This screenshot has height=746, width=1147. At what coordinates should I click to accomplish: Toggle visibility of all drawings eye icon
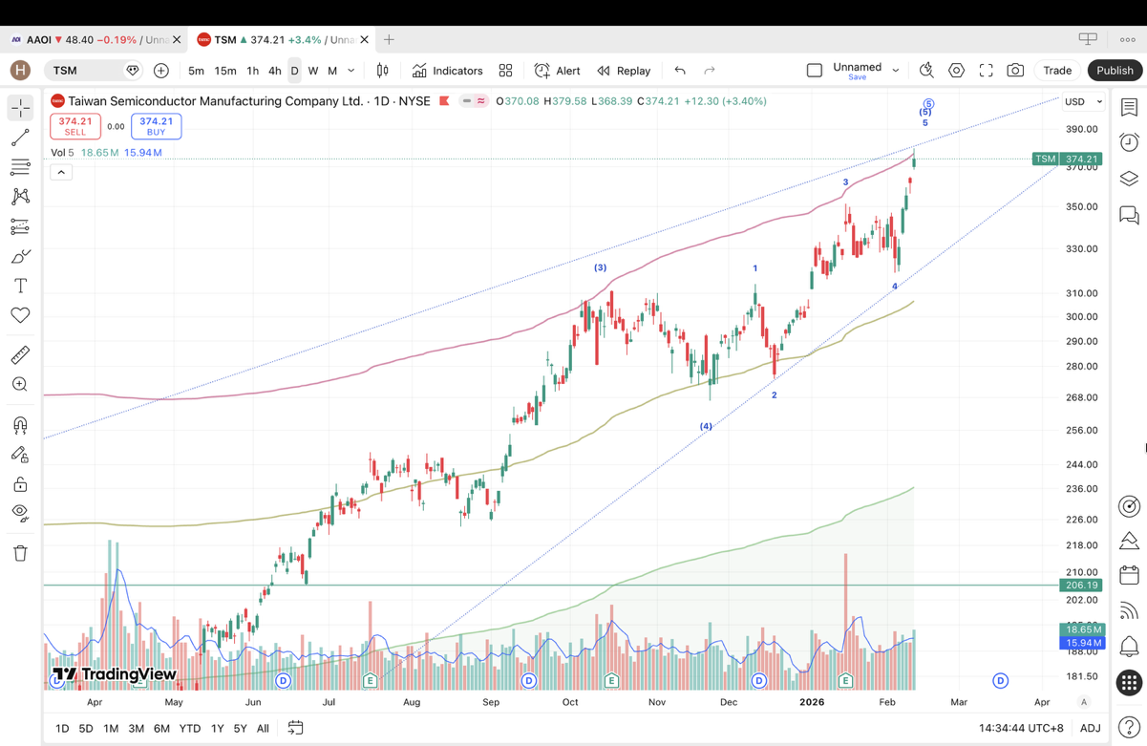(x=20, y=512)
